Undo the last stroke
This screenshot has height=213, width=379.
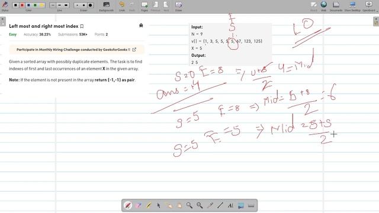(x=122, y=7)
